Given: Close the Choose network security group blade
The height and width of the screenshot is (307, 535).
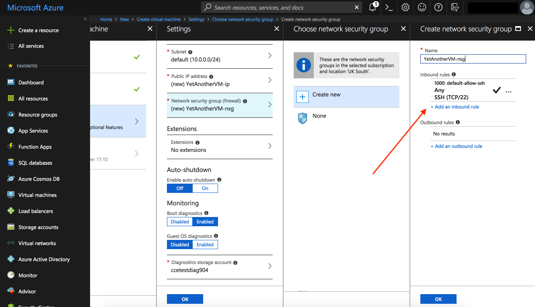Looking at the screenshot, I should click(x=403, y=29).
